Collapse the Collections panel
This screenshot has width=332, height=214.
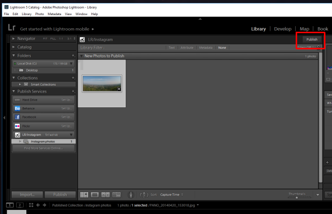coord(14,78)
